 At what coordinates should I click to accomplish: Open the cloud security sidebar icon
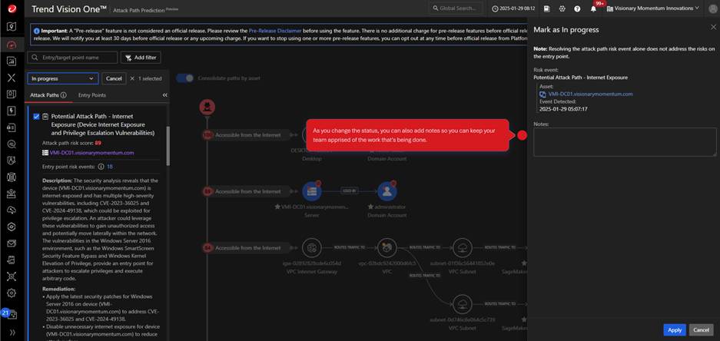pos(12,210)
